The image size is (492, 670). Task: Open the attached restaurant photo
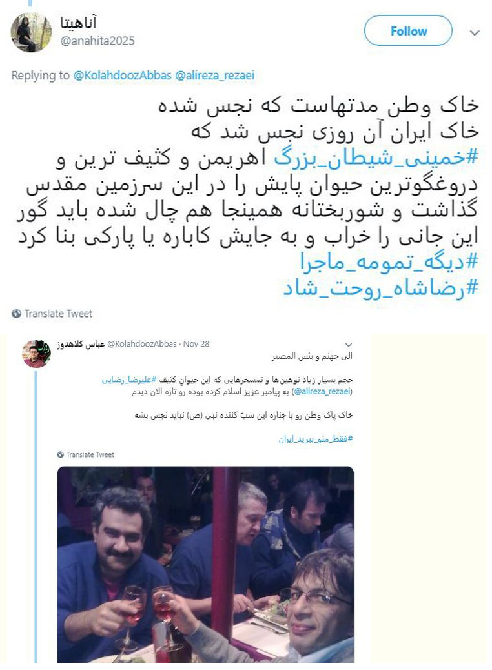[x=205, y=564]
